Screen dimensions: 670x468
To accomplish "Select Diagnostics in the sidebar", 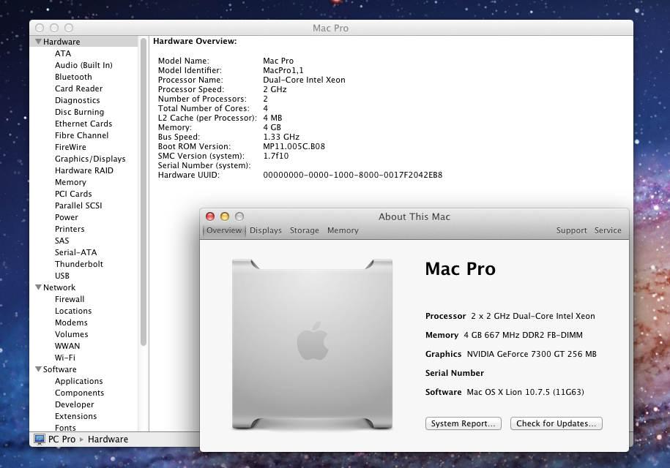I will click(x=78, y=100).
